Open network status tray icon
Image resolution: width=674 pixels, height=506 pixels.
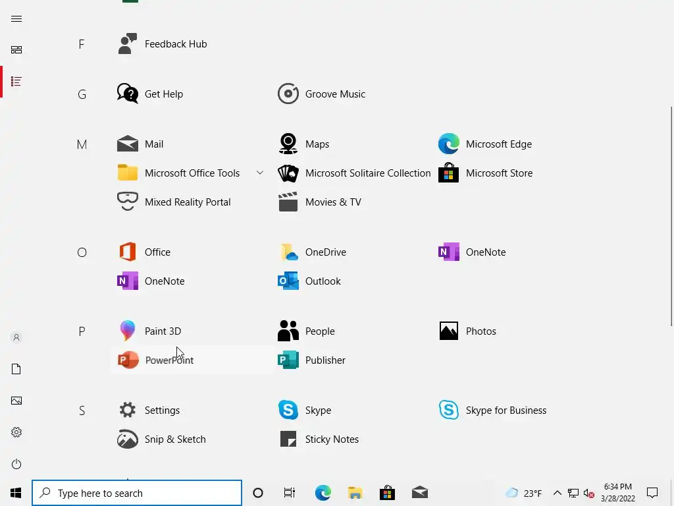coord(573,493)
